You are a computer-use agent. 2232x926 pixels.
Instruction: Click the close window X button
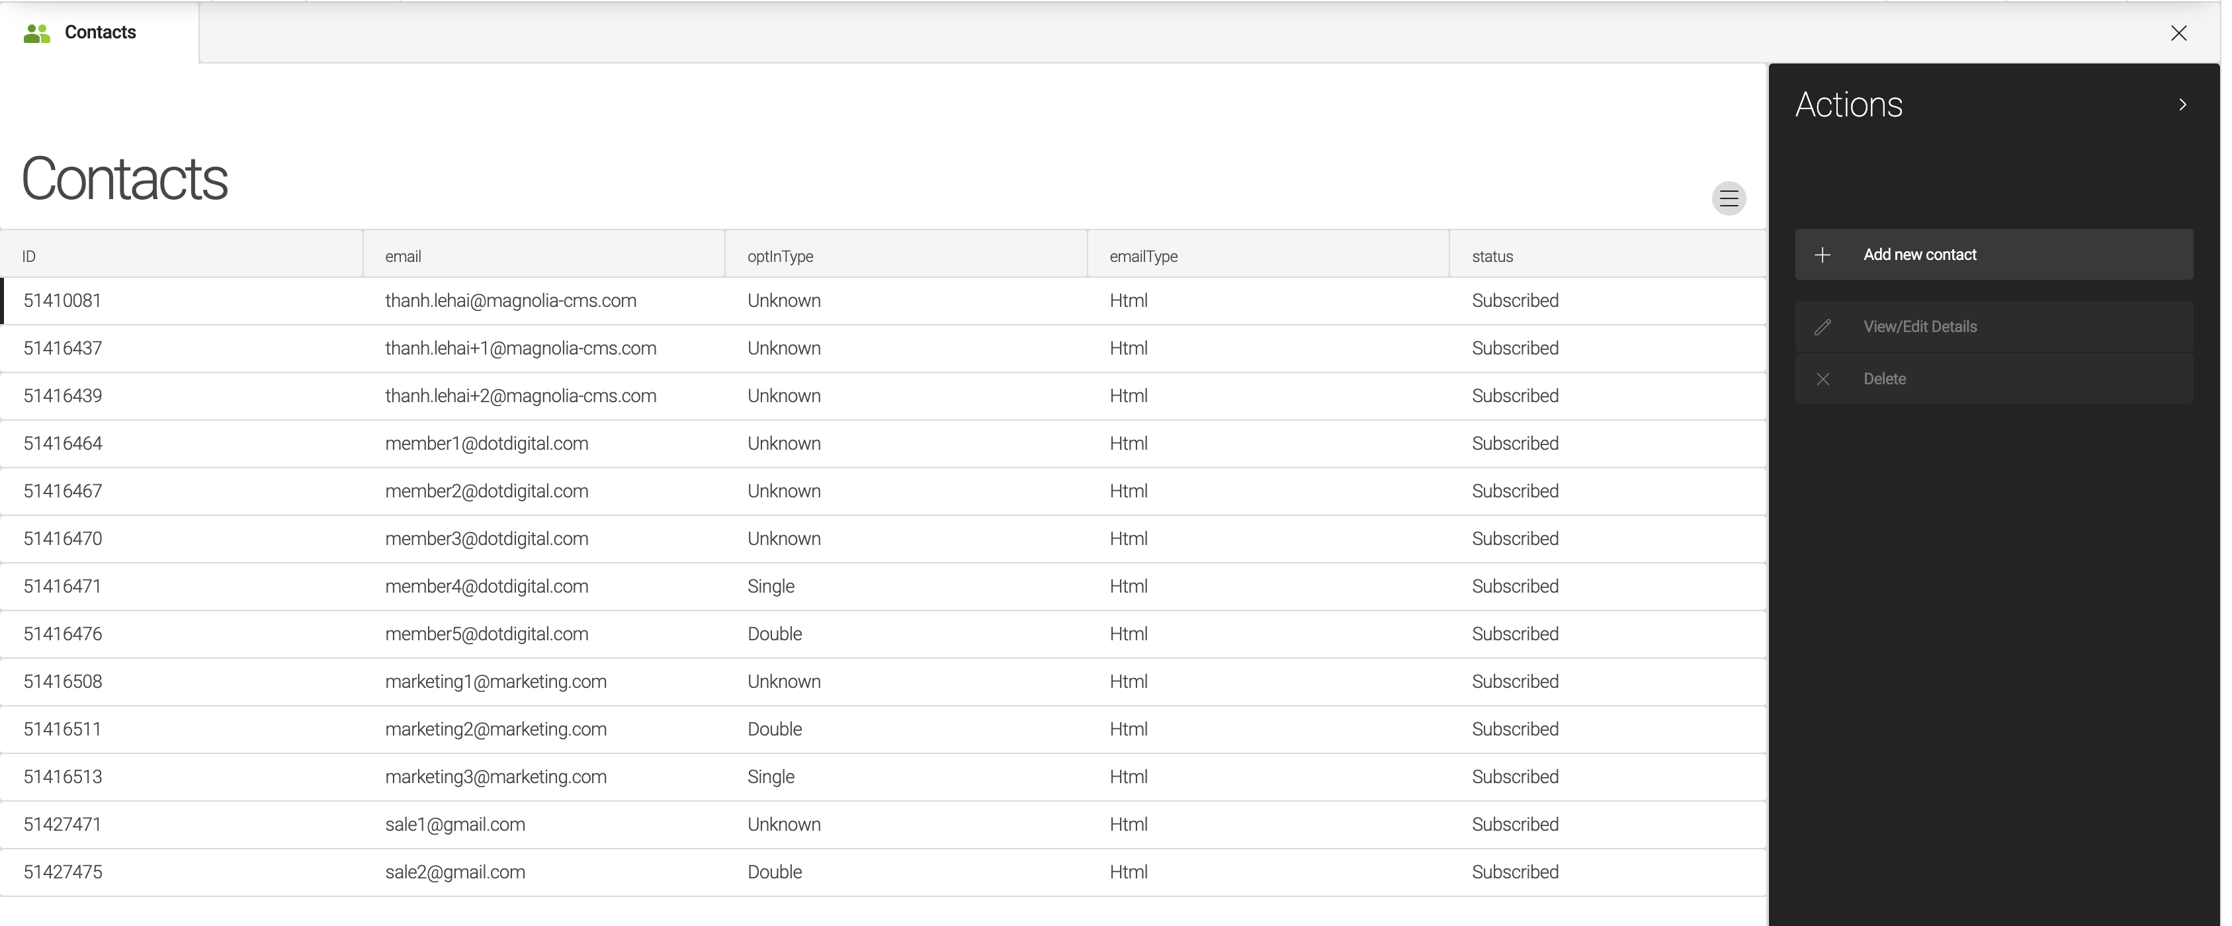2176,31
